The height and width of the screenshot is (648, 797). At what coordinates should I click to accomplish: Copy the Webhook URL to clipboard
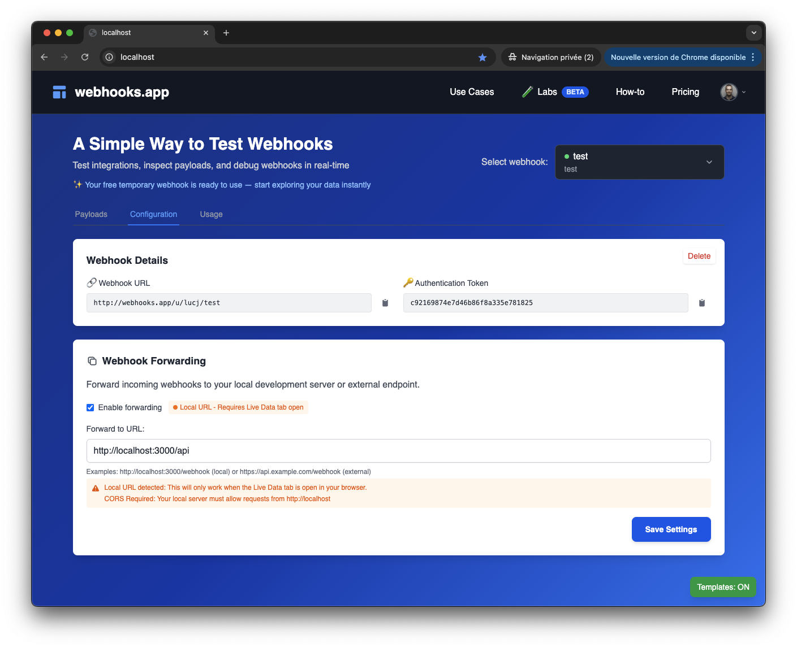point(385,303)
